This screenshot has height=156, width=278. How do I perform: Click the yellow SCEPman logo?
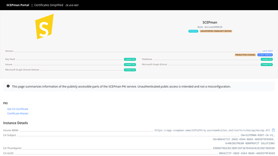pos(44,26)
